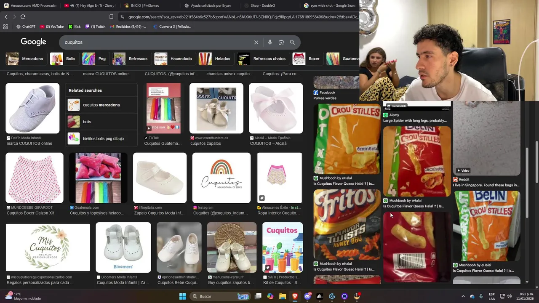Open the Mis Cuquitos regalos personalizados image

pos(48,247)
